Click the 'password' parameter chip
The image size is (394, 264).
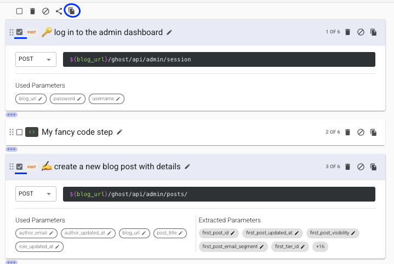coord(68,99)
